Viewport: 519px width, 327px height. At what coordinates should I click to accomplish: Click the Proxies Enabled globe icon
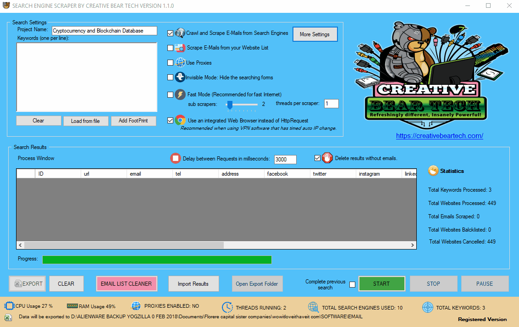[x=136, y=306]
